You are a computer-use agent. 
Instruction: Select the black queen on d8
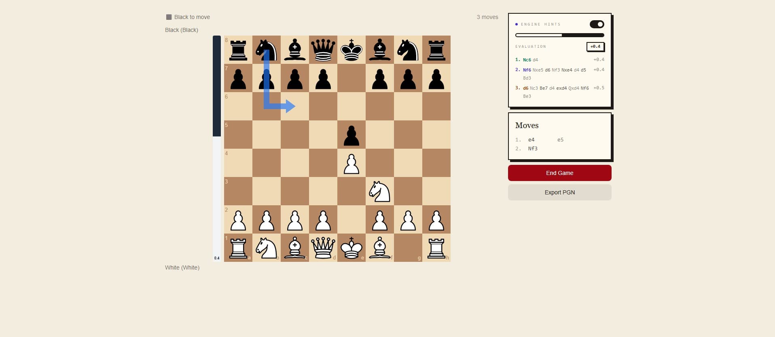pyautogui.click(x=323, y=50)
